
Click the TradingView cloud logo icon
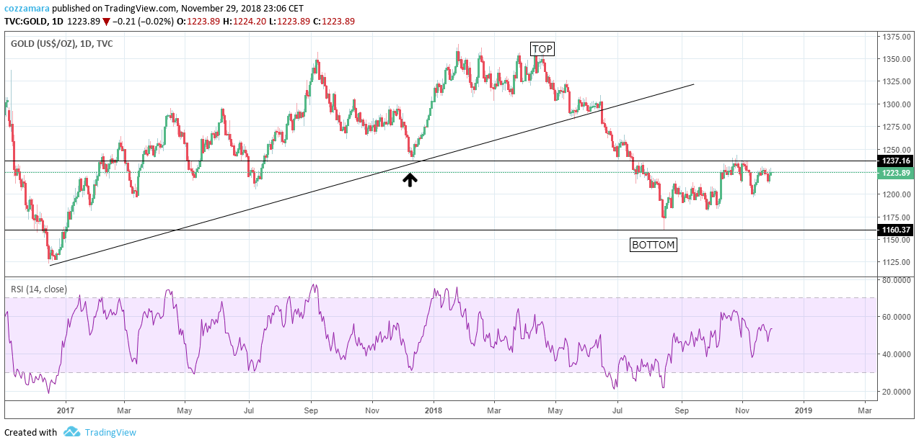tap(71, 432)
